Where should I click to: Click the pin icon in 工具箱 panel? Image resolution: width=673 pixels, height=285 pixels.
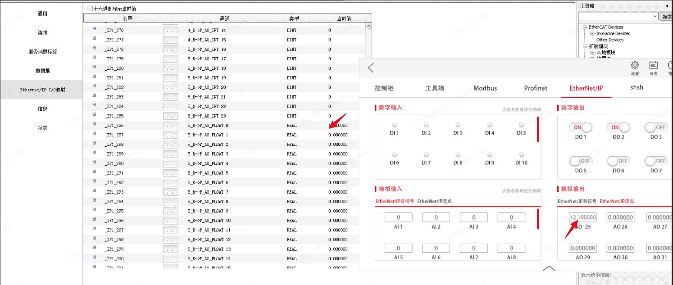pyautogui.click(x=667, y=6)
